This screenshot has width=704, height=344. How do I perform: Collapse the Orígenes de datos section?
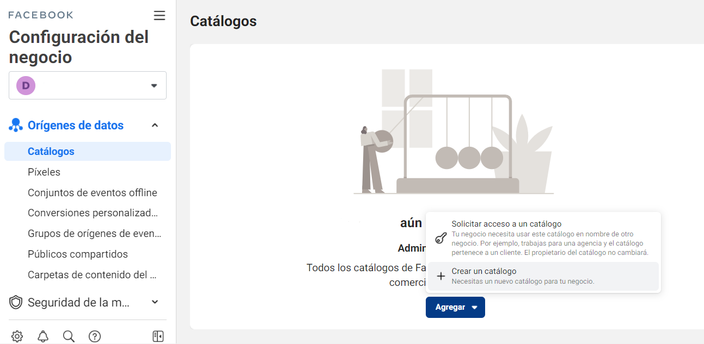point(155,126)
